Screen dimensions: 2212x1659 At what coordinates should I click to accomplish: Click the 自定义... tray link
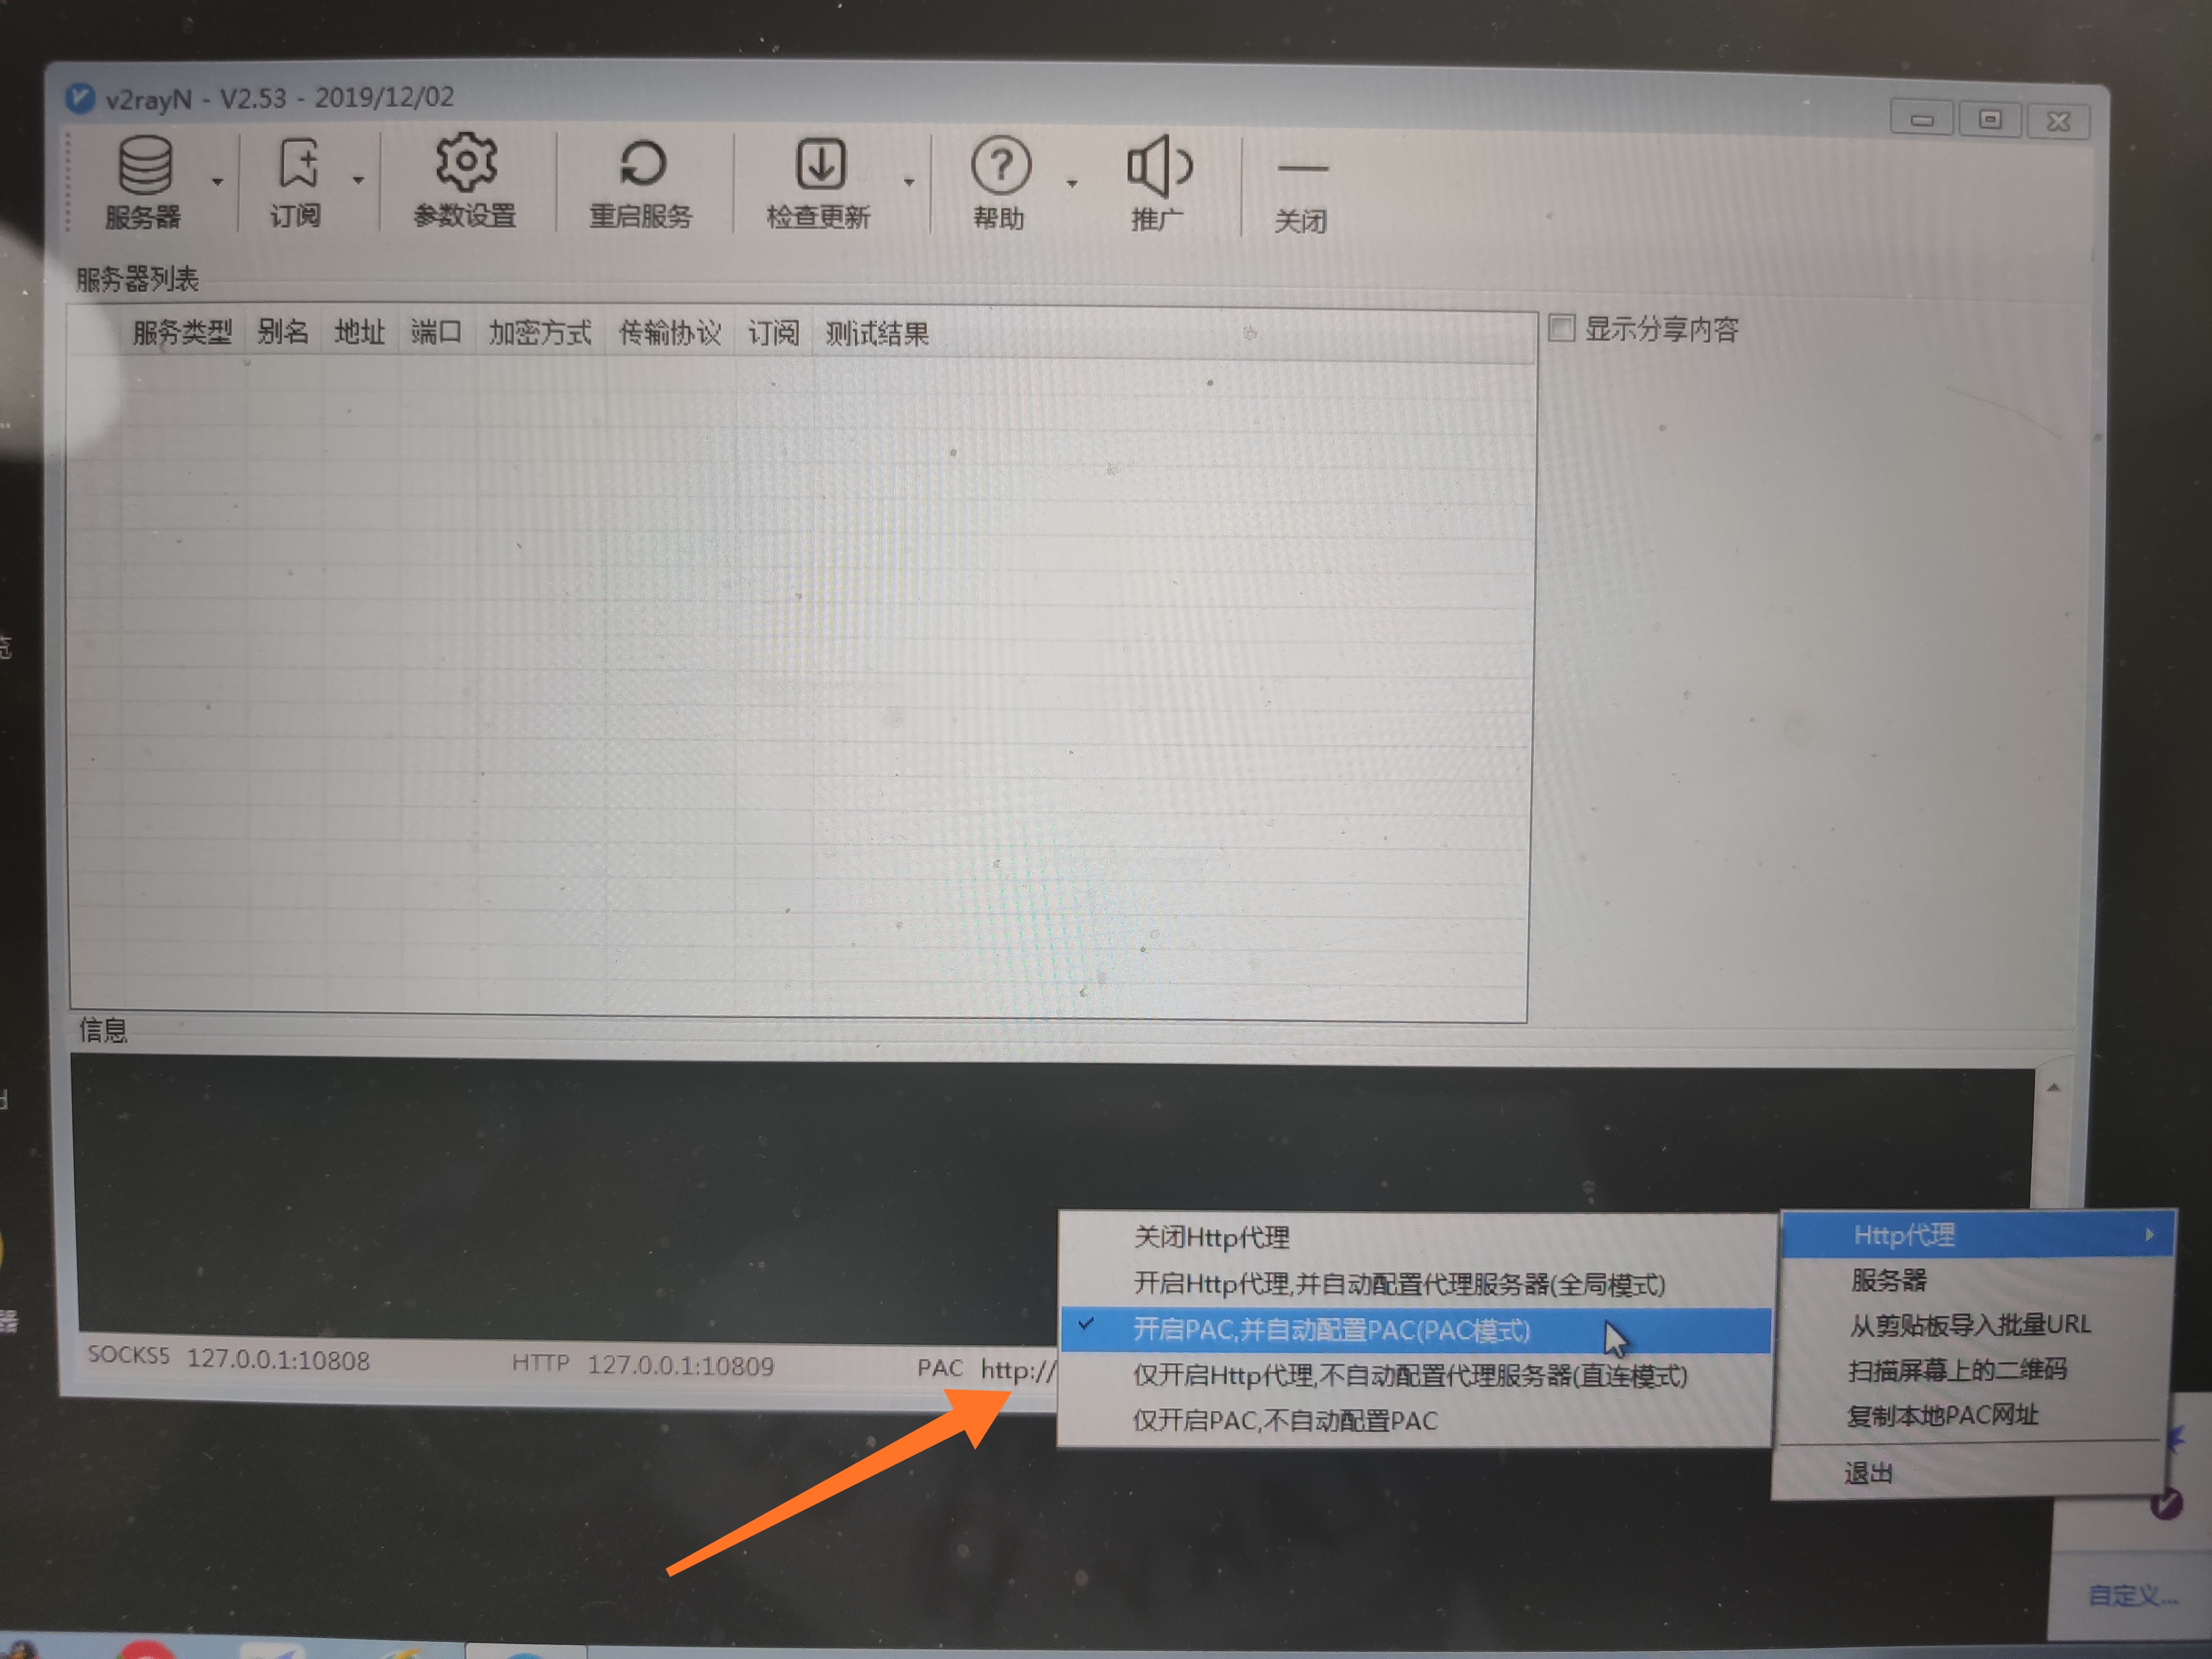point(2133,1595)
